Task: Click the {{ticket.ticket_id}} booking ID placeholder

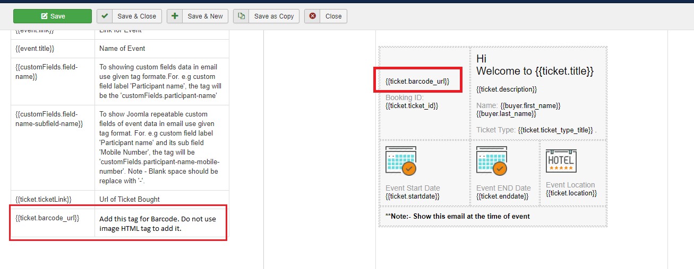Action: click(x=412, y=106)
